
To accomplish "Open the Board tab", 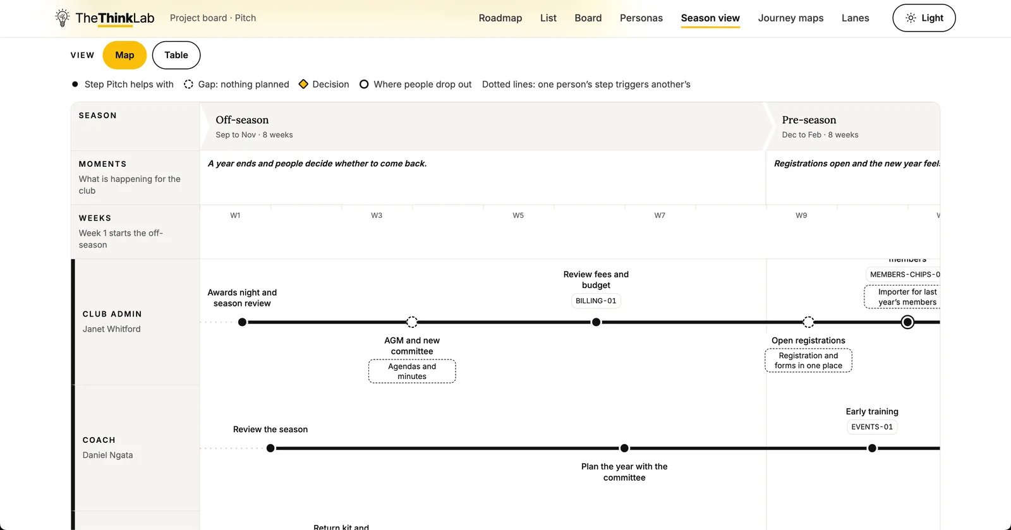I will click(x=588, y=18).
